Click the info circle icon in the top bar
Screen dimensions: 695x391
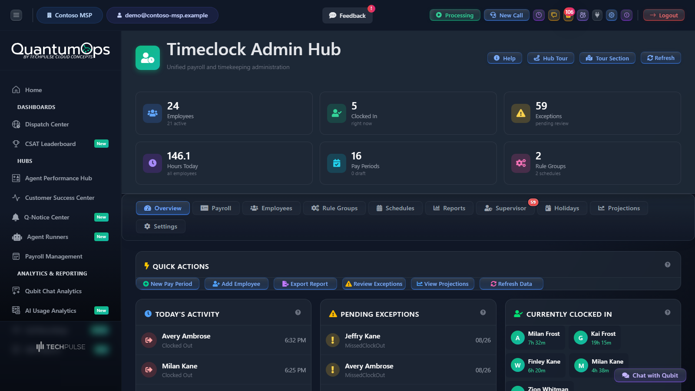[x=626, y=15]
